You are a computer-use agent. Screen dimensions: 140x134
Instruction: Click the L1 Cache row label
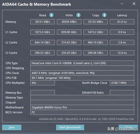[x=11, y=32]
